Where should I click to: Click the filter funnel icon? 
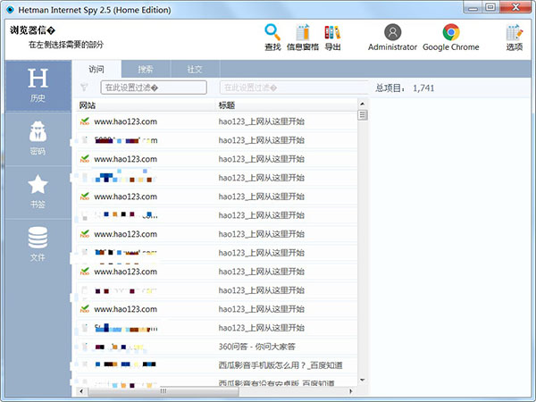click(84, 88)
